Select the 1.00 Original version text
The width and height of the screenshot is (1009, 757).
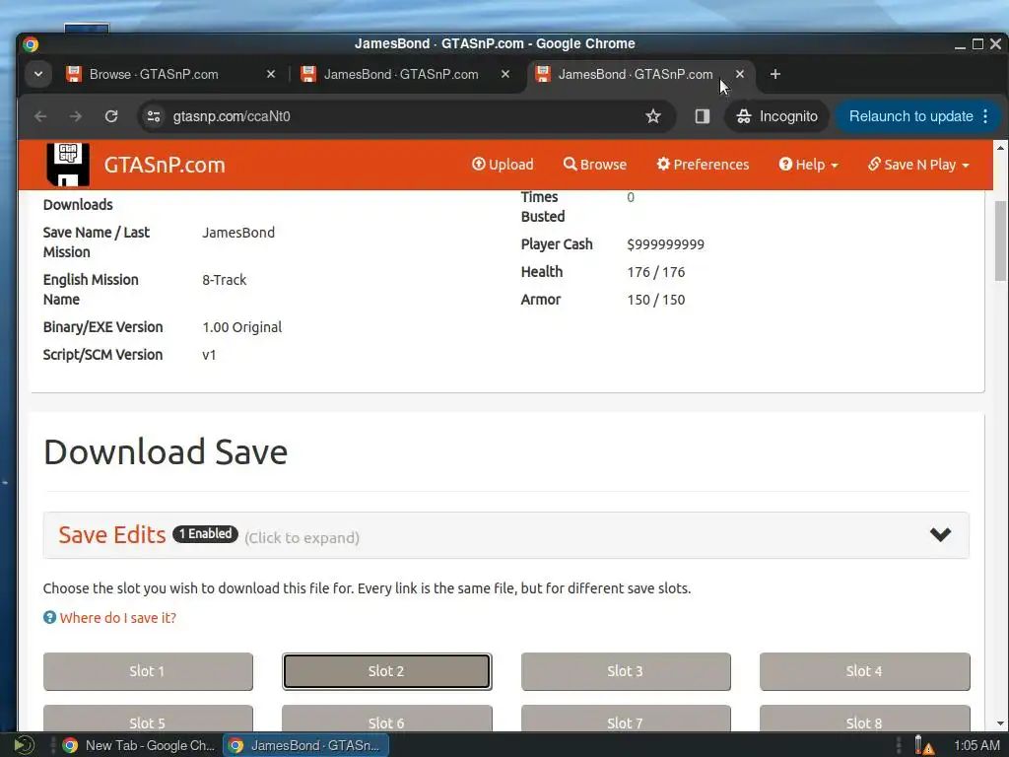tap(242, 327)
